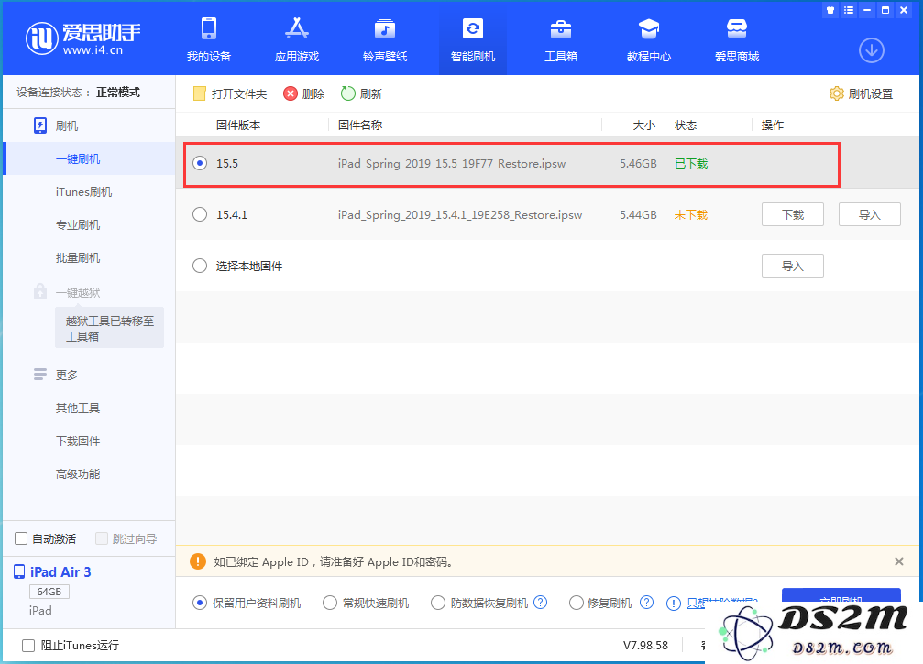
Task: Select 选择本地固件 radio button
Action: pos(200,266)
